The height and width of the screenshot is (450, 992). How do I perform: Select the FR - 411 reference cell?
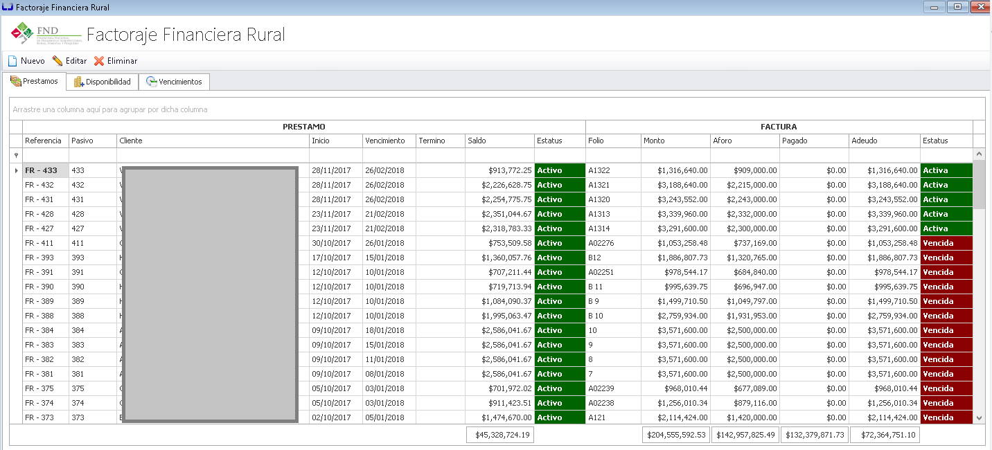(46, 243)
